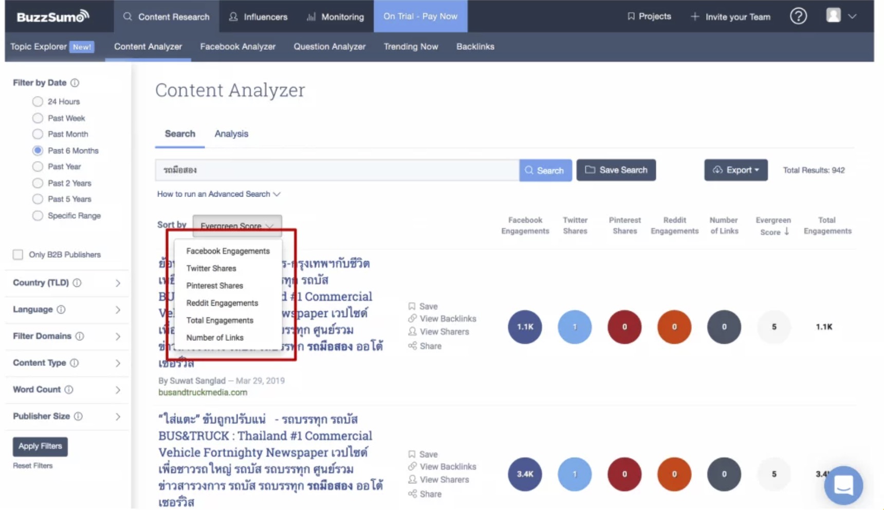Screen dimensions: 884x510
Task: Click the Reset Filters link
Action: (x=33, y=466)
